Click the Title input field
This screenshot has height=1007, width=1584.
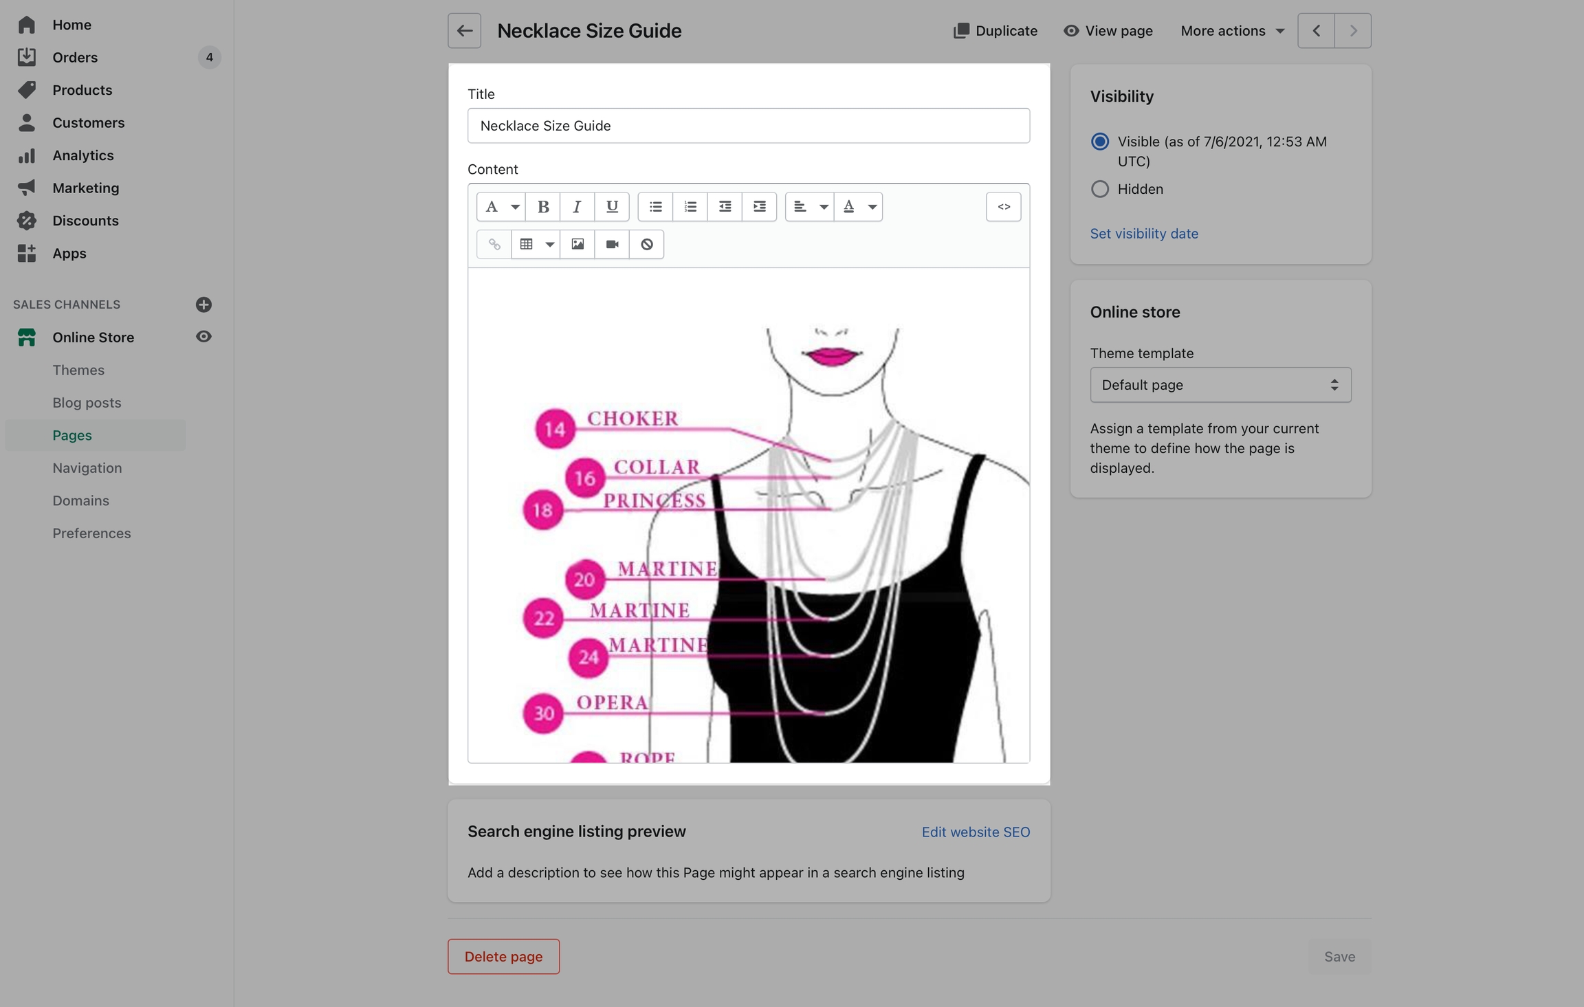[x=748, y=126]
